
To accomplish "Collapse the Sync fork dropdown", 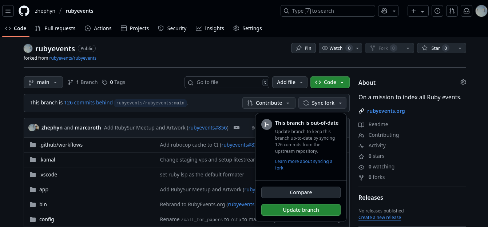I will click(322, 103).
